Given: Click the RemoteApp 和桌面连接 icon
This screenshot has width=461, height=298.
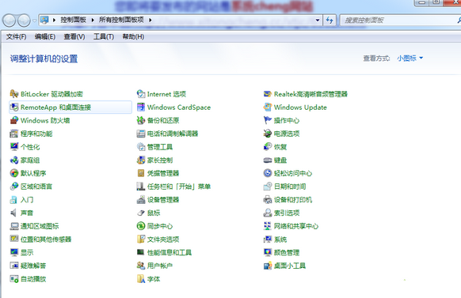Looking at the screenshot, I should pos(14,107).
